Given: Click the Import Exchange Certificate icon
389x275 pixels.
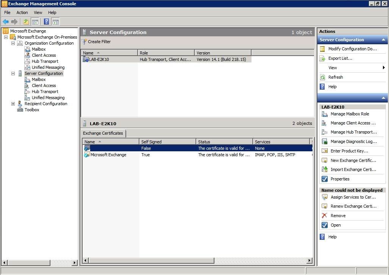Looking at the screenshot, I should [325, 169].
